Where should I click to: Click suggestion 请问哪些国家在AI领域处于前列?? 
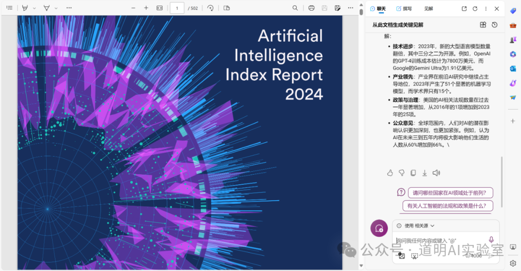pos(450,193)
